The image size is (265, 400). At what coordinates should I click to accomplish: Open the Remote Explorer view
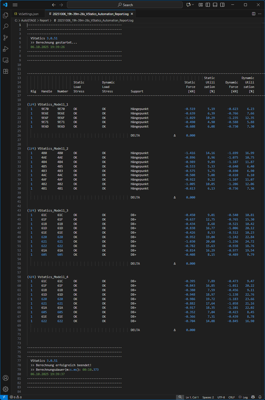click(x=6, y=60)
